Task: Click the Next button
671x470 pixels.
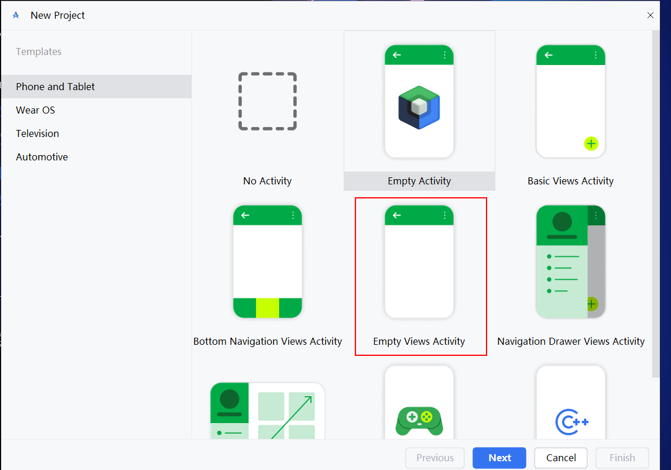Action: (x=499, y=458)
